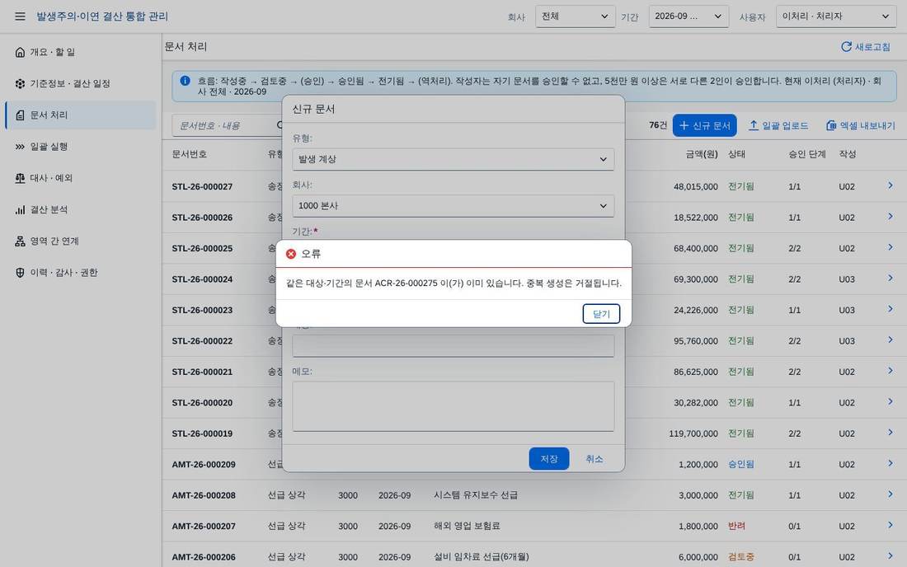Open row STL-26-000020 detail chevron
The image size is (907, 567).
[891, 401]
